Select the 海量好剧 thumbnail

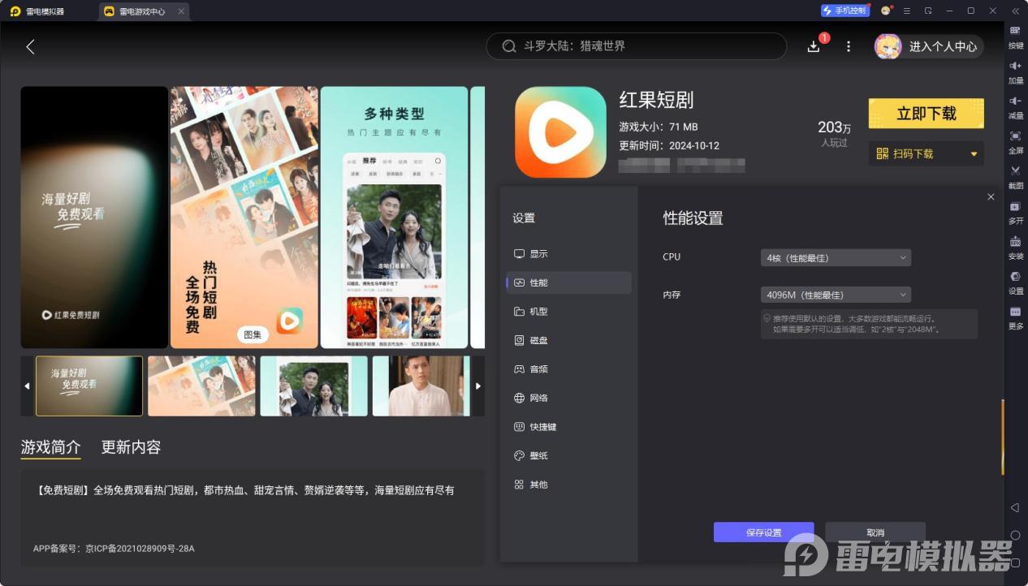coord(89,386)
